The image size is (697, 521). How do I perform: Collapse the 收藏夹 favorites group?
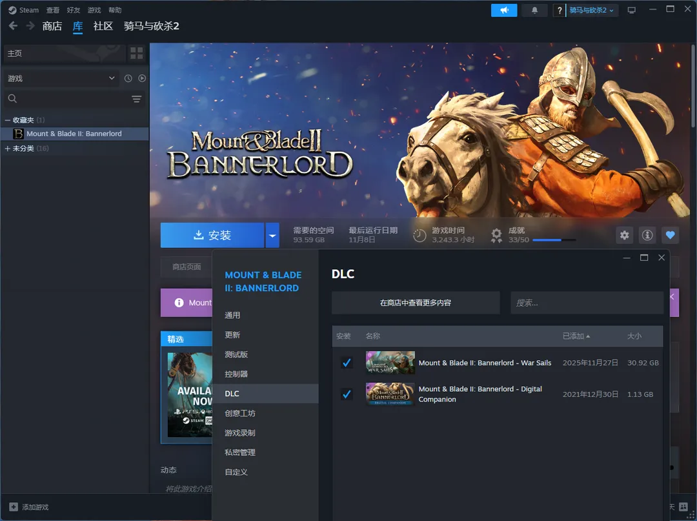coord(8,120)
